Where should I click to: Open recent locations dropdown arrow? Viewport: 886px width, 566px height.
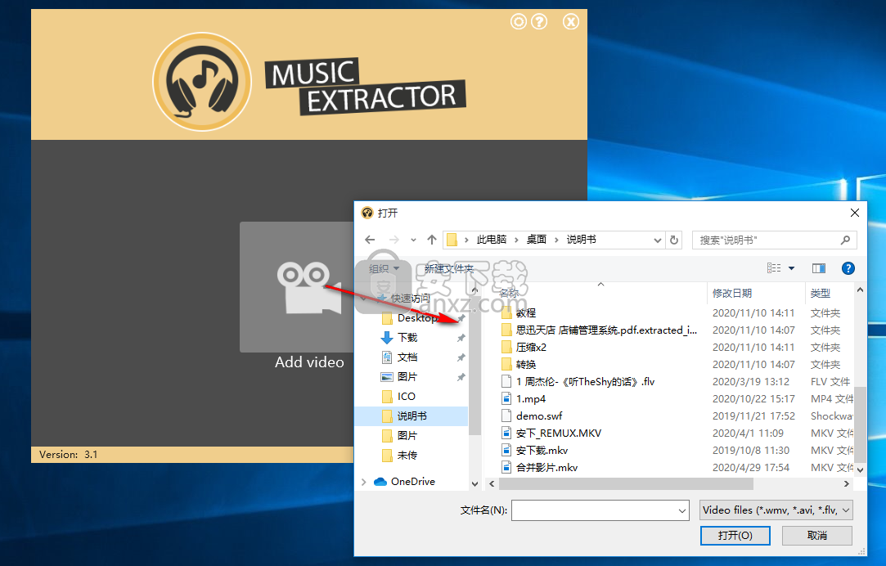pos(413,240)
